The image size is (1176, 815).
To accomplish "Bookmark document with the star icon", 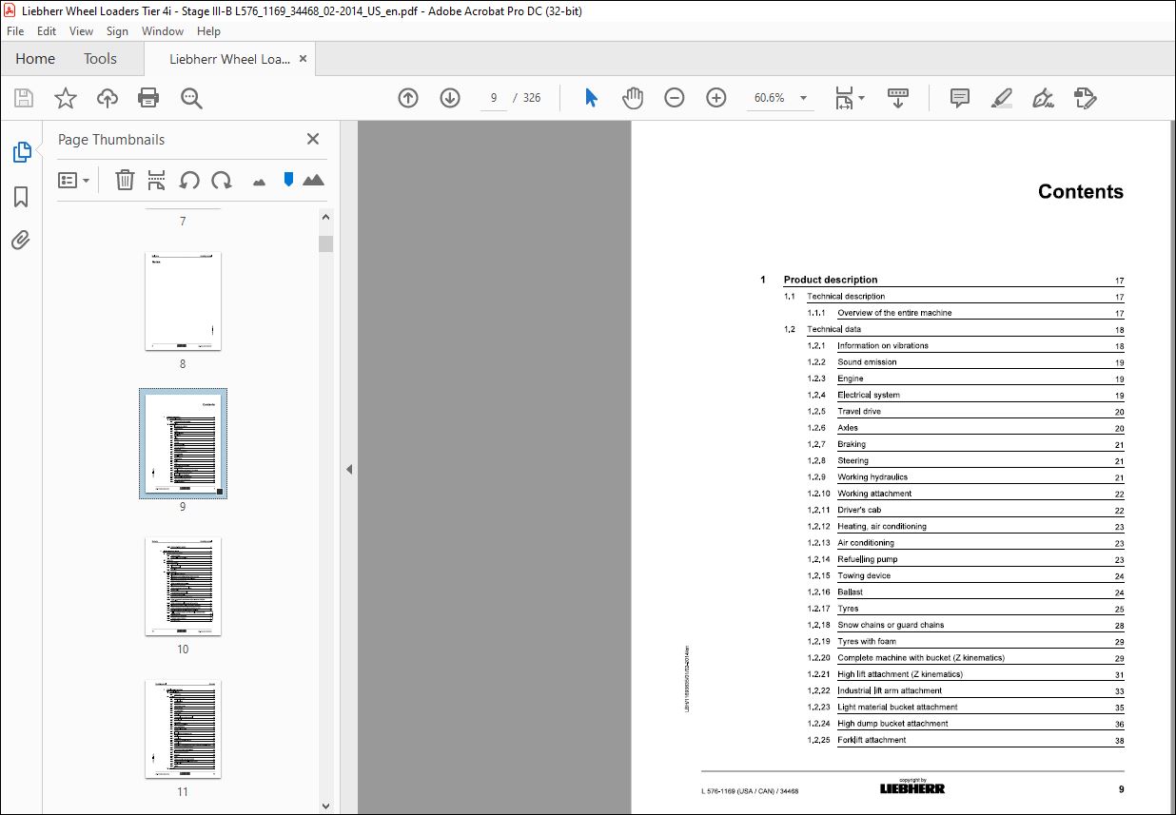I will (x=65, y=98).
